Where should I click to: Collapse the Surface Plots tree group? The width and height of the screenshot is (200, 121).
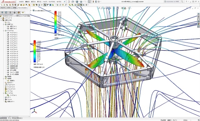pos(4,30)
